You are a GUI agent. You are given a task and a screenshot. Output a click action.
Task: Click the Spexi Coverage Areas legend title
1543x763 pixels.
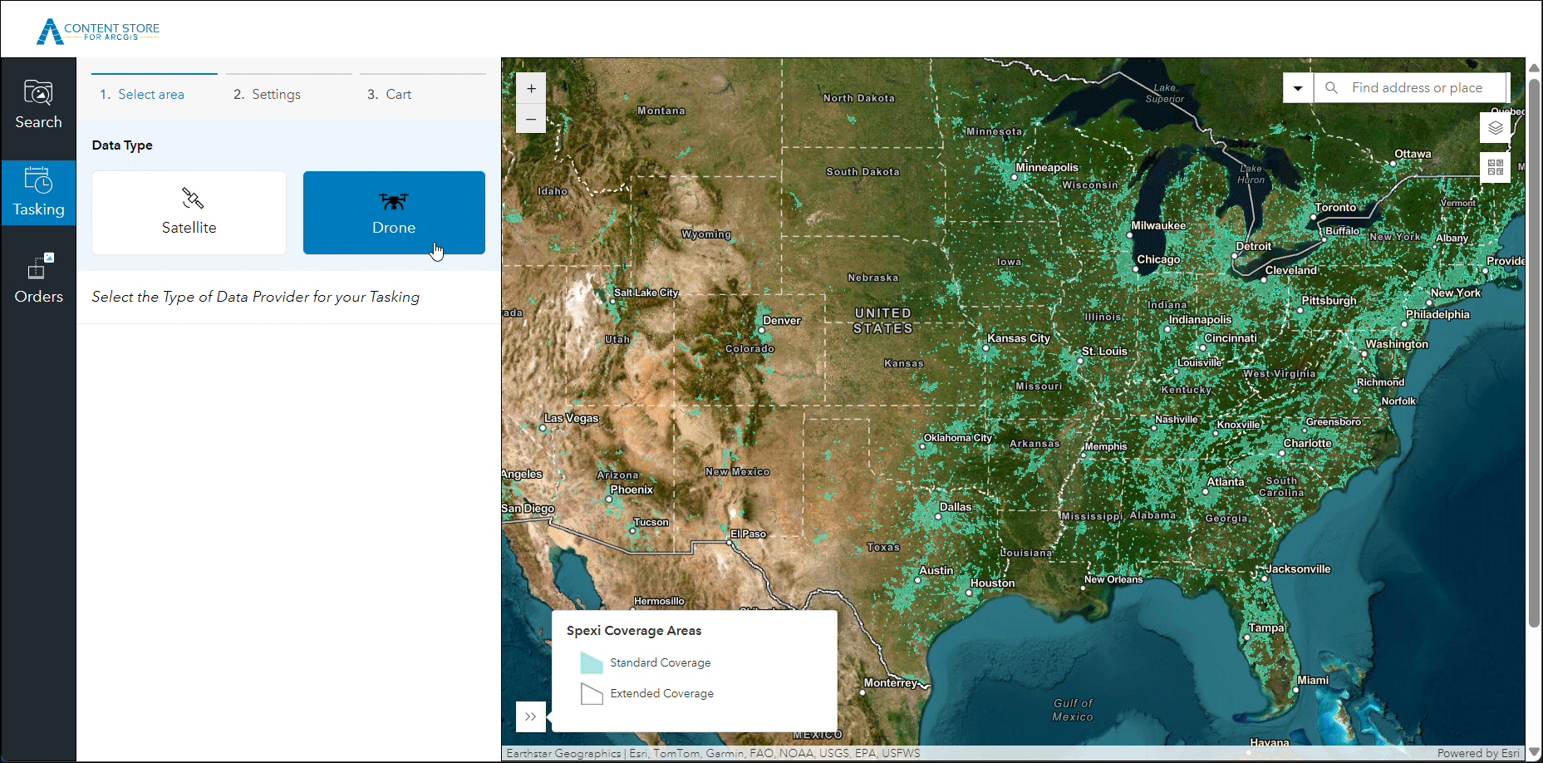(634, 631)
